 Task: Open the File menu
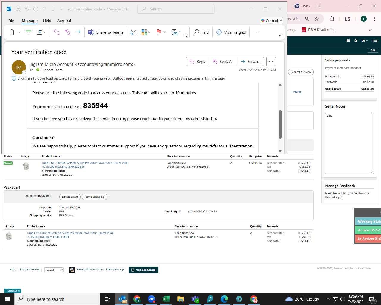(x=11, y=21)
